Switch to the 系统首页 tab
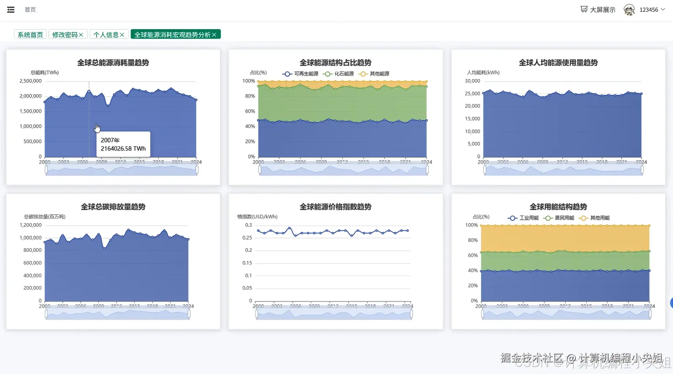Image resolution: width=673 pixels, height=374 pixels. [30, 34]
